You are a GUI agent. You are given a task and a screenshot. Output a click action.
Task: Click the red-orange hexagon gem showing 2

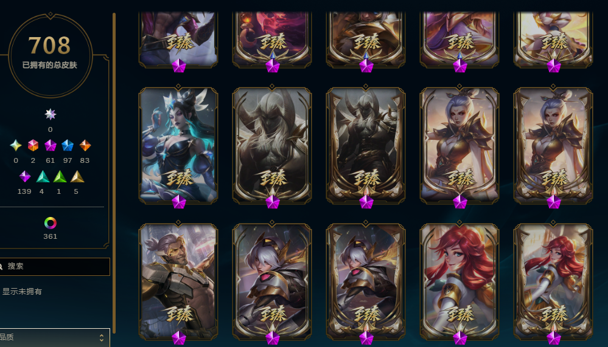point(33,145)
